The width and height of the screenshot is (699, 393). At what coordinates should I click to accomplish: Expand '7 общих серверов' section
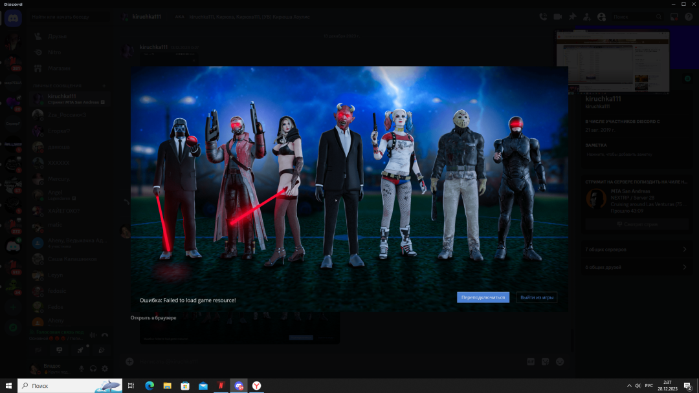[x=637, y=250]
